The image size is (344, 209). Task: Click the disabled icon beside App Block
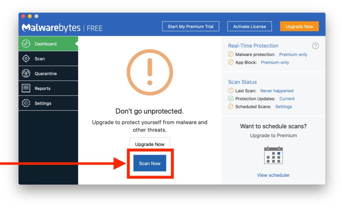pos(230,62)
